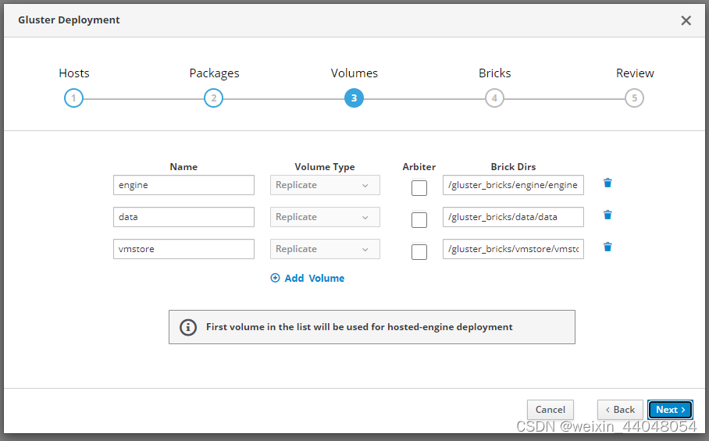
Task: Delete the data volume with trash icon
Action: tap(607, 215)
